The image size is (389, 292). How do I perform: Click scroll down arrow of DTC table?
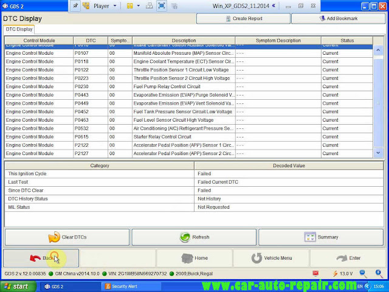(378, 153)
